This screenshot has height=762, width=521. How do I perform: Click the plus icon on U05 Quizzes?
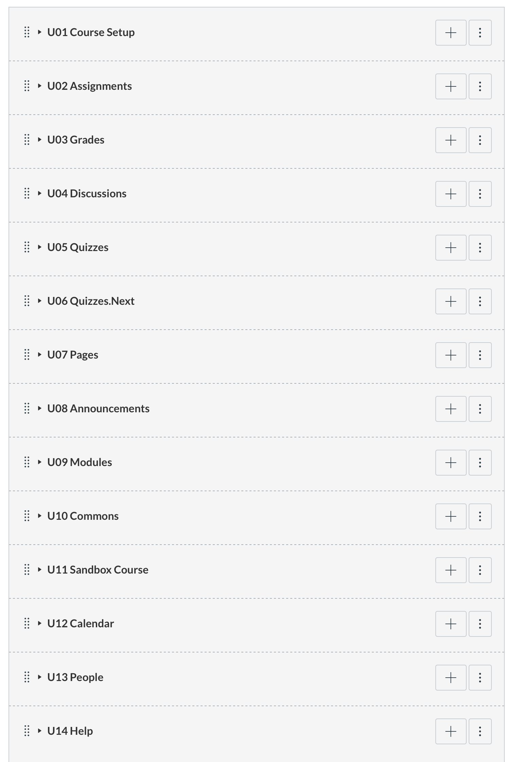pos(451,247)
